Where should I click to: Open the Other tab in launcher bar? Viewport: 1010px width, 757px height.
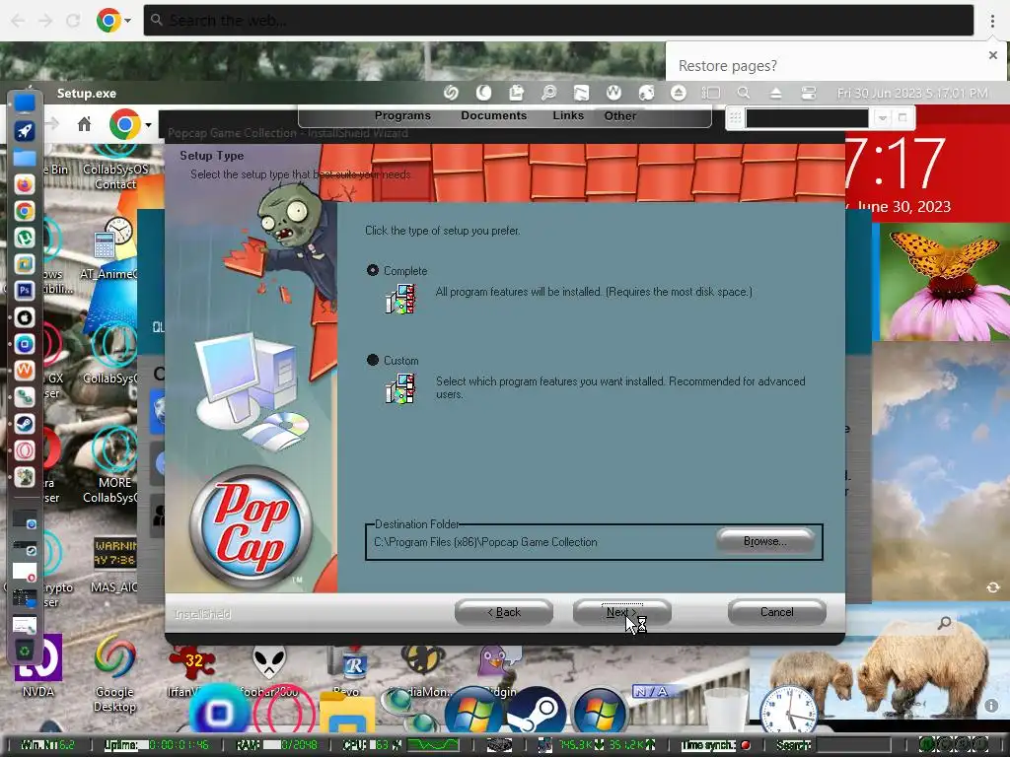click(x=620, y=116)
